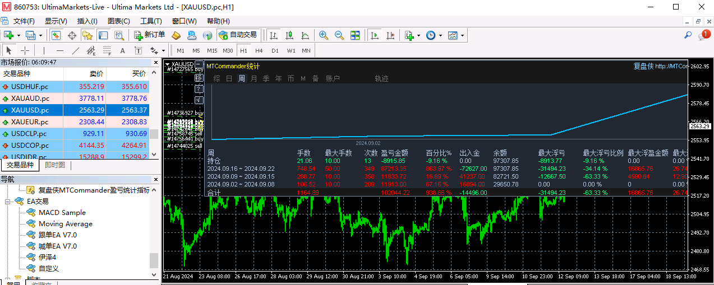Select the 月 view in MTCommander stats

click(x=254, y=78)
